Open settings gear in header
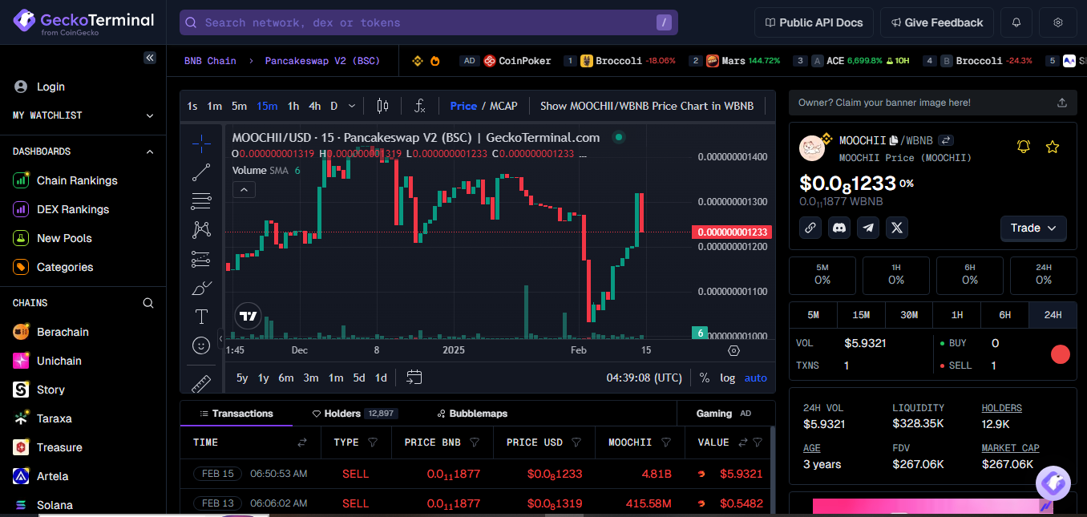The width and height of the screenshot is (1087, 517). 1058,22
